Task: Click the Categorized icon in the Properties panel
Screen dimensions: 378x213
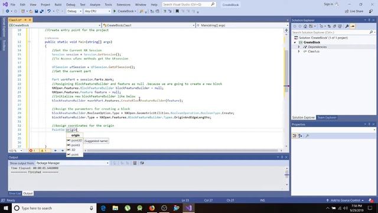Action: 295,135
